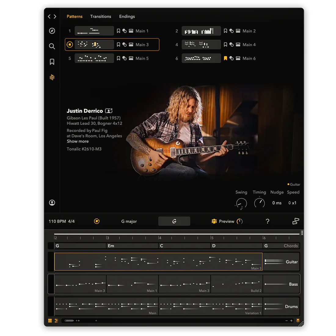Bookmark the Main 1 pattern

point(118,31)
